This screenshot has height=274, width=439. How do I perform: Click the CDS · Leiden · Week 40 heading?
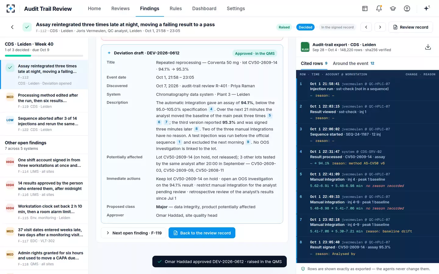pyautogui.click(x=29, y=44)
